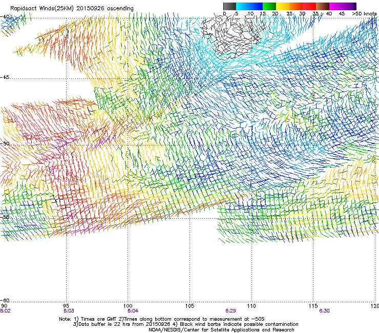379x333 pixels.
Task: Click the brown 35-40 knots legend swatch
Action: 323,6
